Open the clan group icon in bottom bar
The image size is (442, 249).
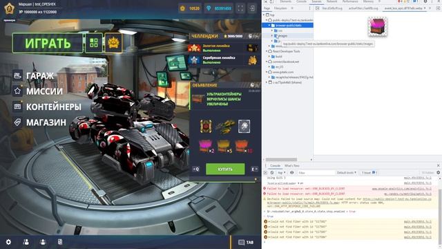click(43, 242)
